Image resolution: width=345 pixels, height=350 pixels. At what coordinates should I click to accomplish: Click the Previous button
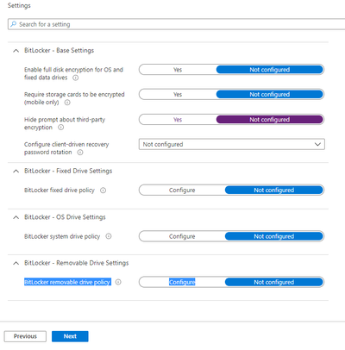[25, 336]
